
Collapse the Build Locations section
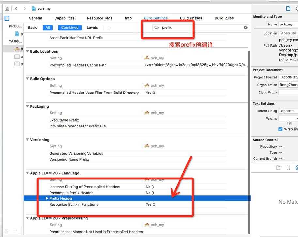click(x=27, y=51)
